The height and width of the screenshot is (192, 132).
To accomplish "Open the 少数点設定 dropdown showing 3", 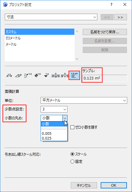I will (x=54, y=109).
